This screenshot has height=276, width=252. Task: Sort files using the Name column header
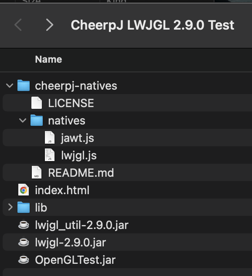coord(48,59)
